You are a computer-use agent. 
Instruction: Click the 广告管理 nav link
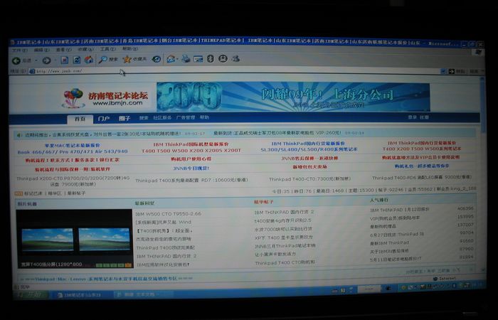click(186, 117)
